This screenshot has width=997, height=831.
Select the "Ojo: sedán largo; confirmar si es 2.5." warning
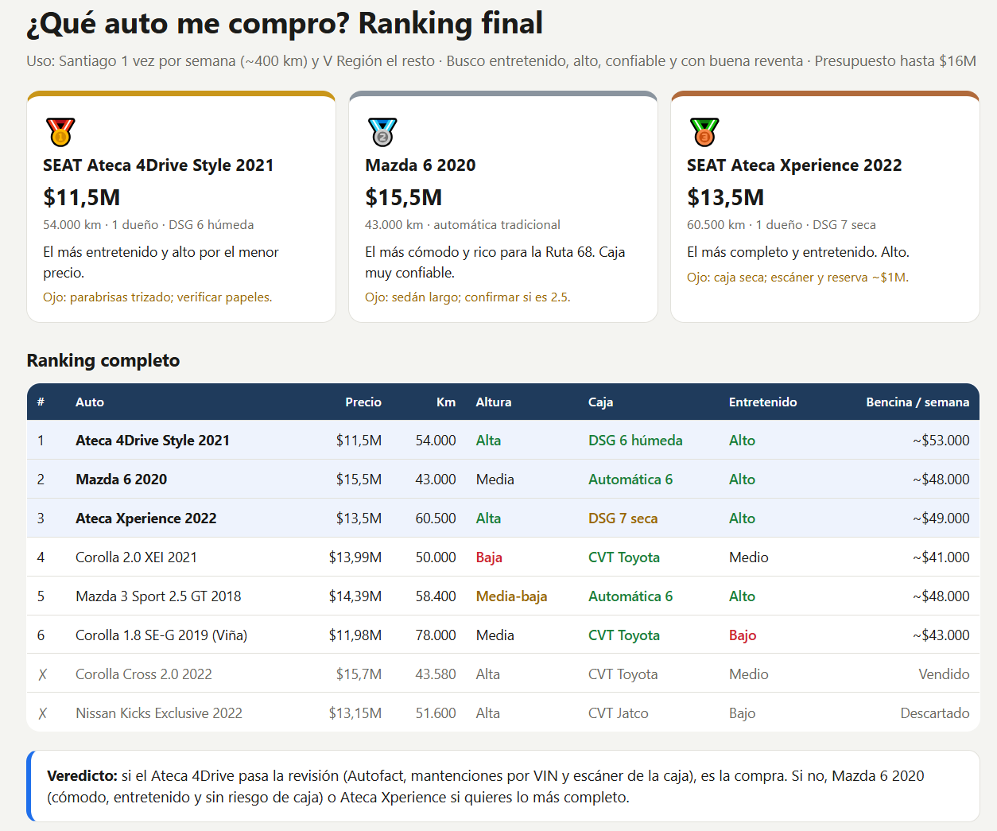(467, 297)
